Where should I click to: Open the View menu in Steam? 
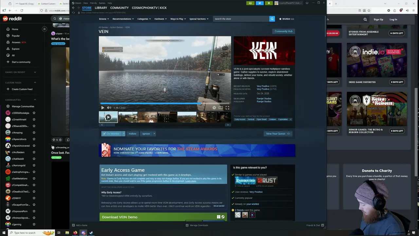click(85, 3)
